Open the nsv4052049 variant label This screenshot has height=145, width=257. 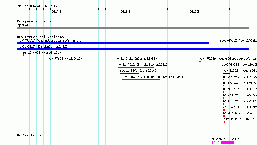(228, 59)
